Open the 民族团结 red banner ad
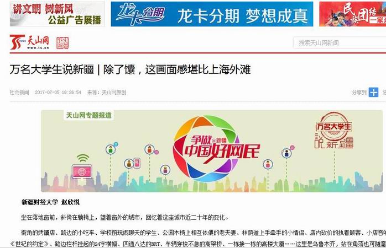 (352, 14)
